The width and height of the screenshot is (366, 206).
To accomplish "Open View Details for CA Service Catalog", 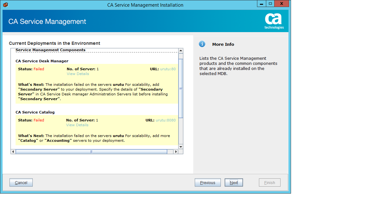I will (77, 125).
